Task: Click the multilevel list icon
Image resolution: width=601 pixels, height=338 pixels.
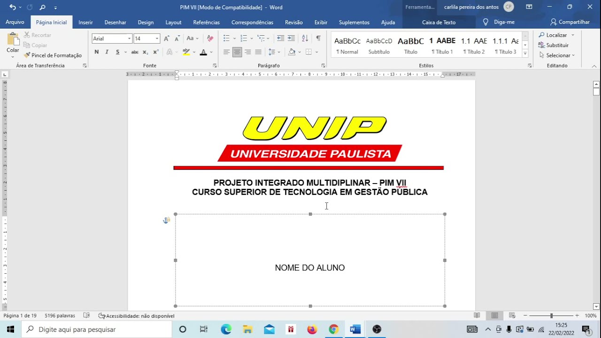Action: click(x=261, y=38)
